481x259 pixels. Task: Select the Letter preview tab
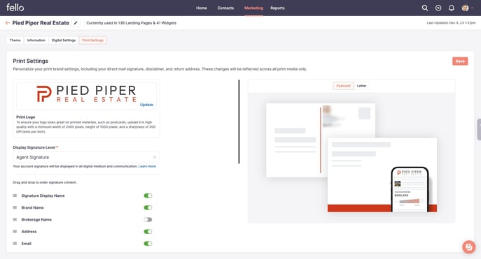click(x=362, y=86)
